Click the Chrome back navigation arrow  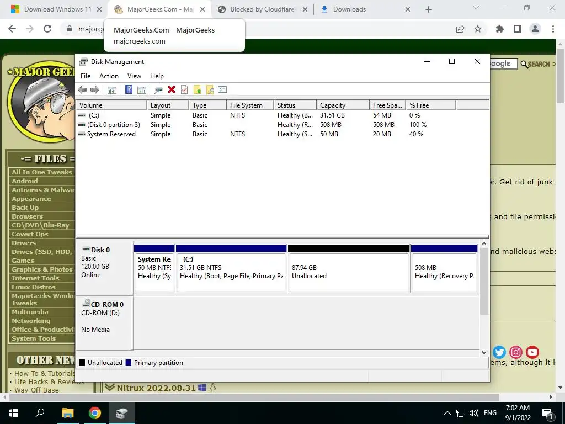[12, 29]
